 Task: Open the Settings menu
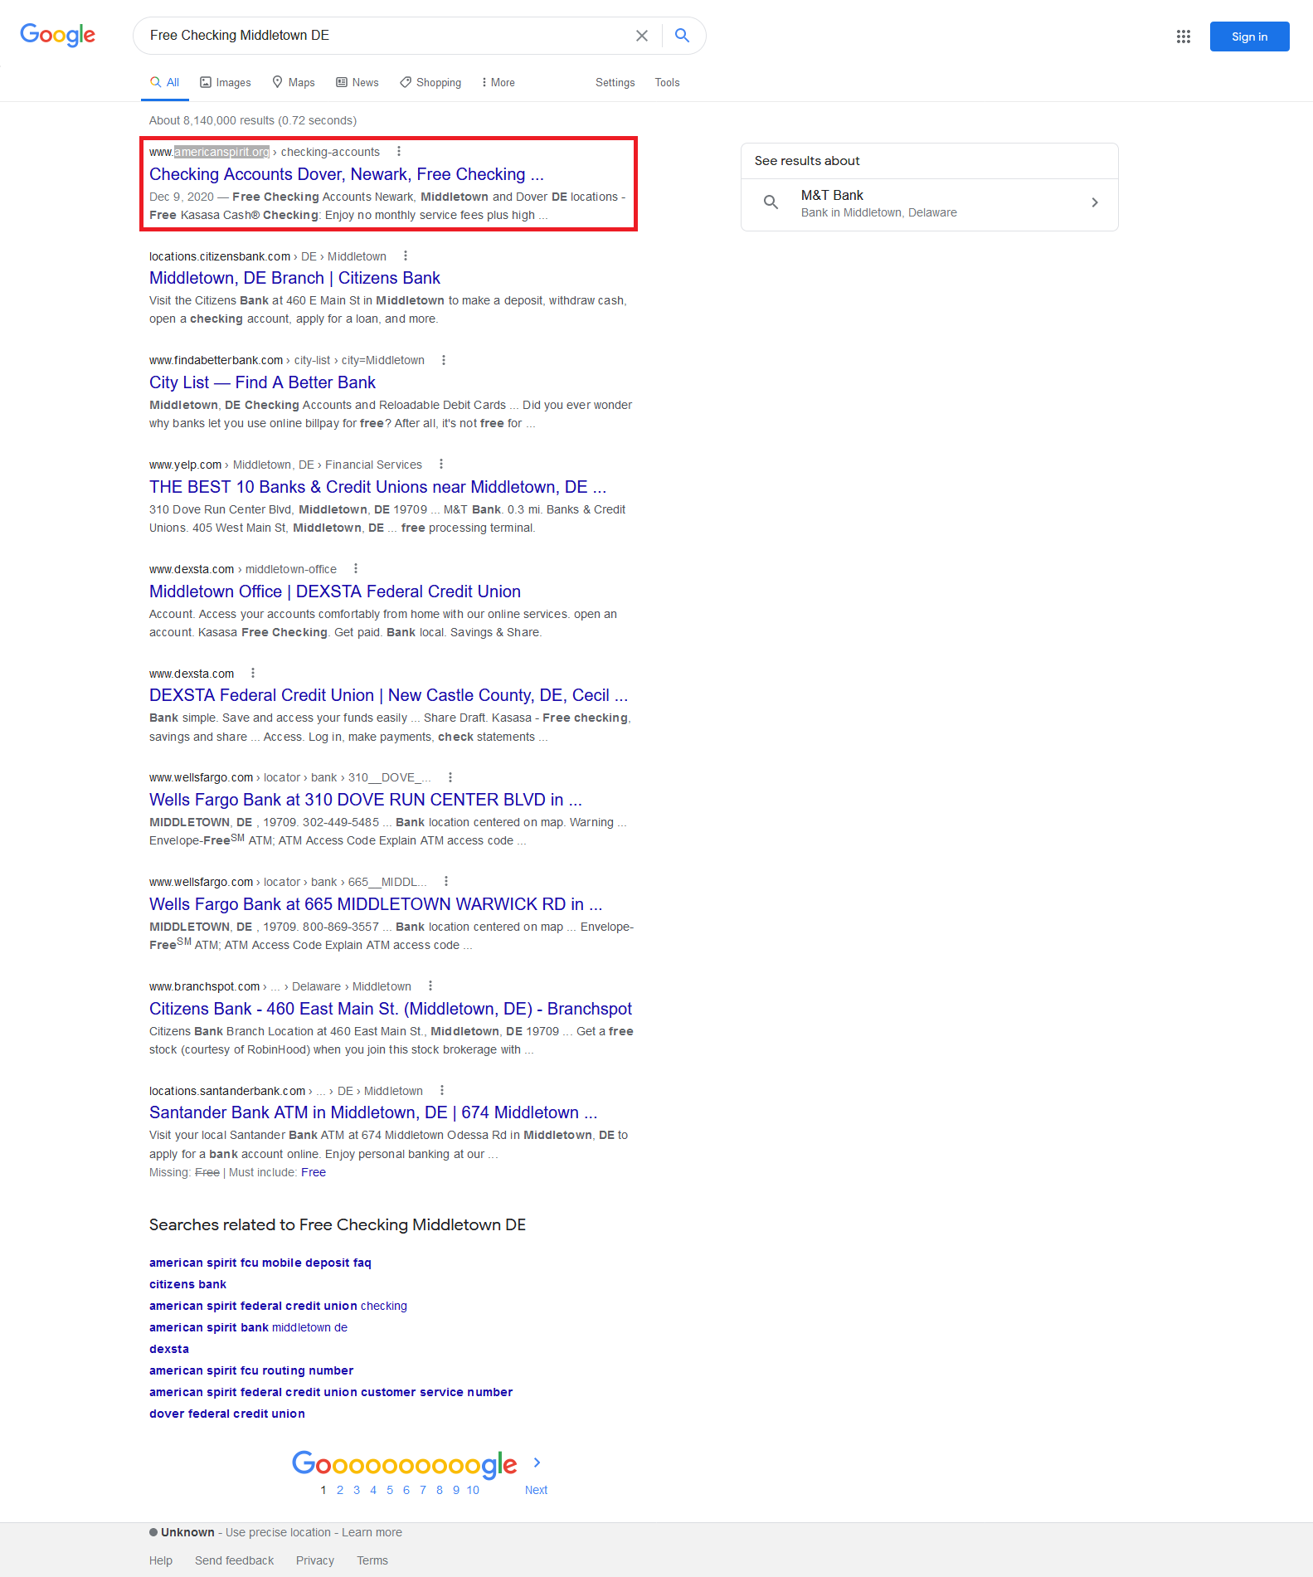click(x=615, y=83)
